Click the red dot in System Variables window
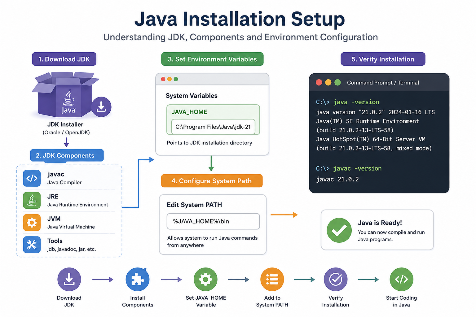476x317 pixels. point(163,79)
